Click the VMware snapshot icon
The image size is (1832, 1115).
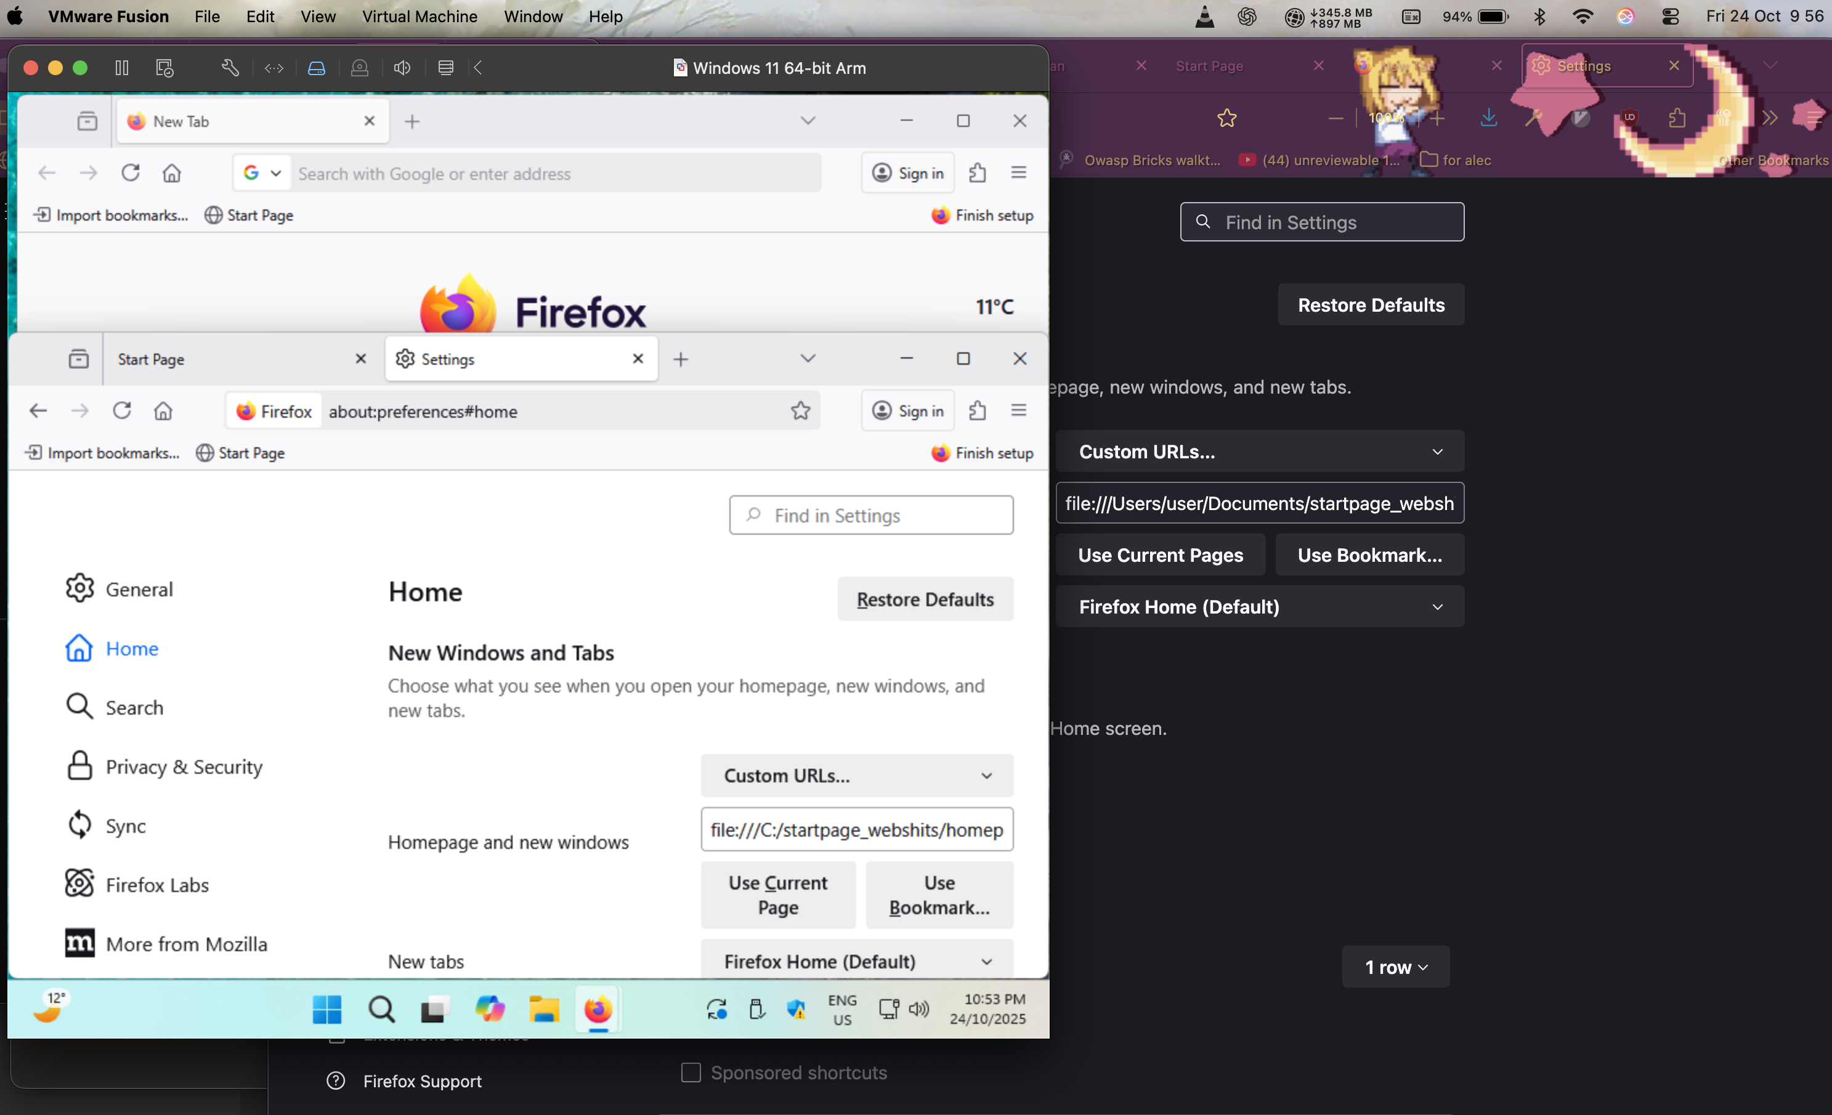(164, 68)
